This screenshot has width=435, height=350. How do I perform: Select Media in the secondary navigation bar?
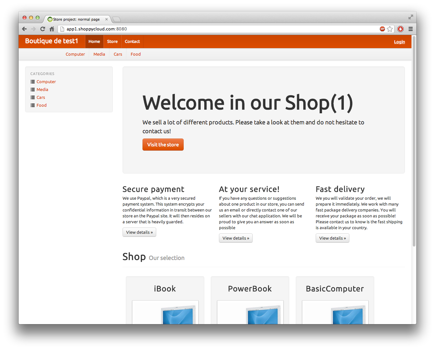tap(99, 54)
